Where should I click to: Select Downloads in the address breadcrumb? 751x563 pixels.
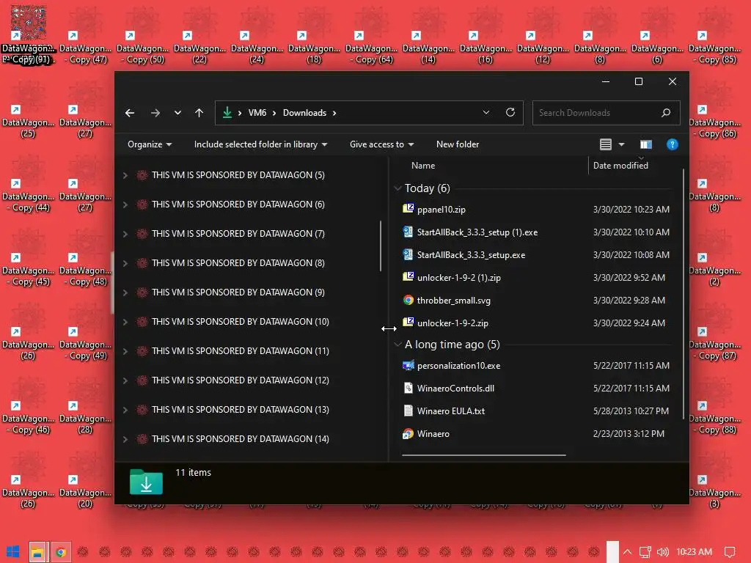point(304,113)
